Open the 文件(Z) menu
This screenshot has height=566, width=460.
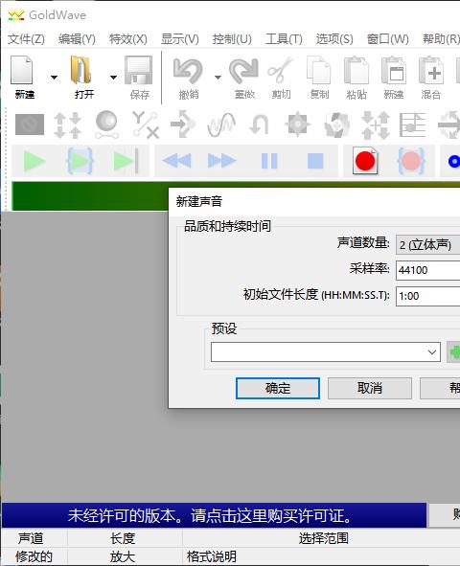pos(26,39)
